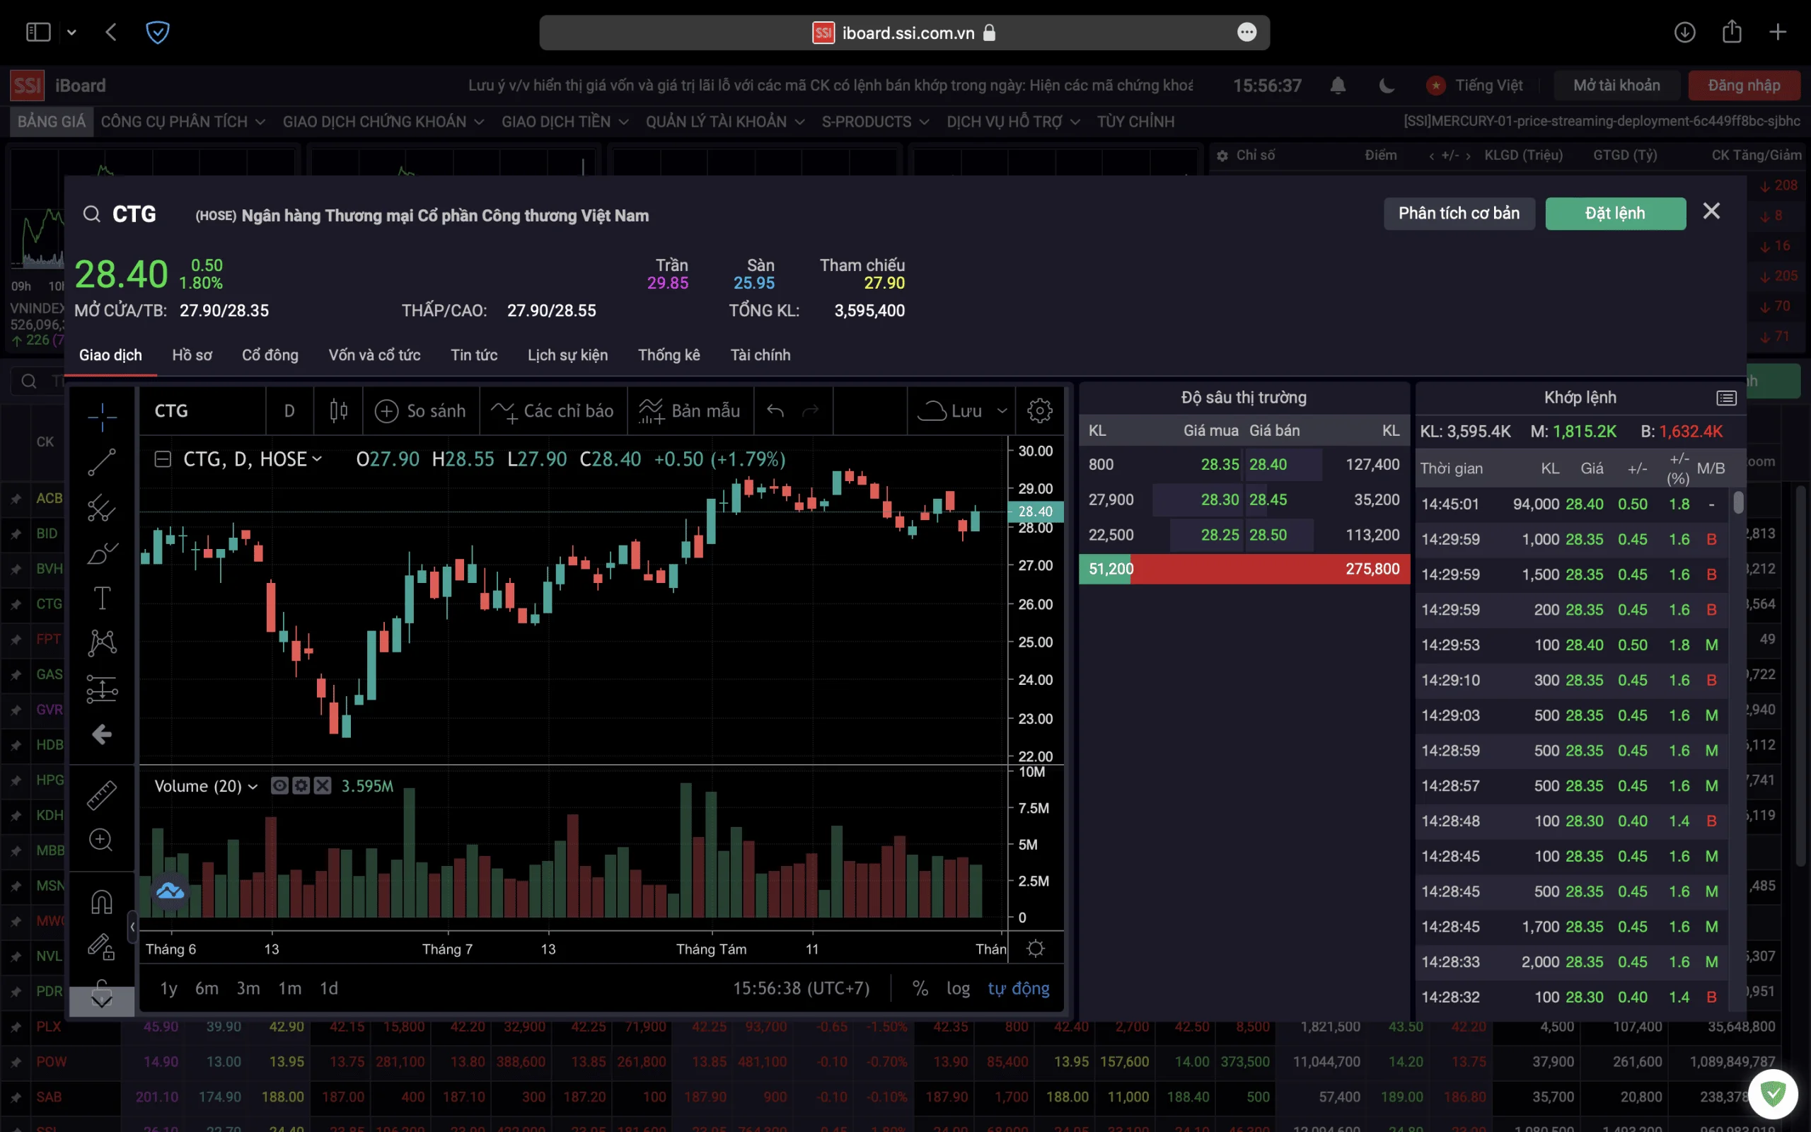Switch language Tiếng Việt

pos(1474,86)
